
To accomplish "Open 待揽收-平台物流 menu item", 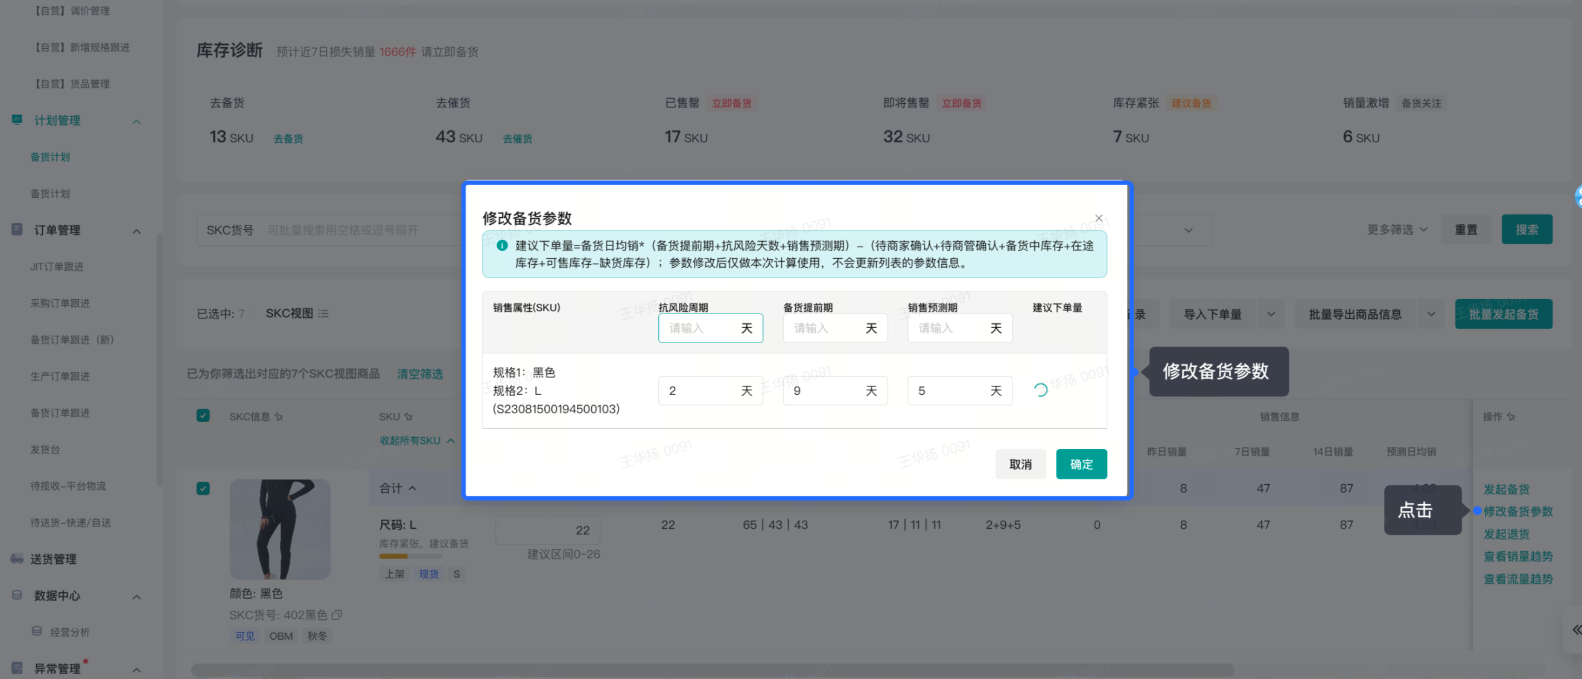I will point(68,485).
